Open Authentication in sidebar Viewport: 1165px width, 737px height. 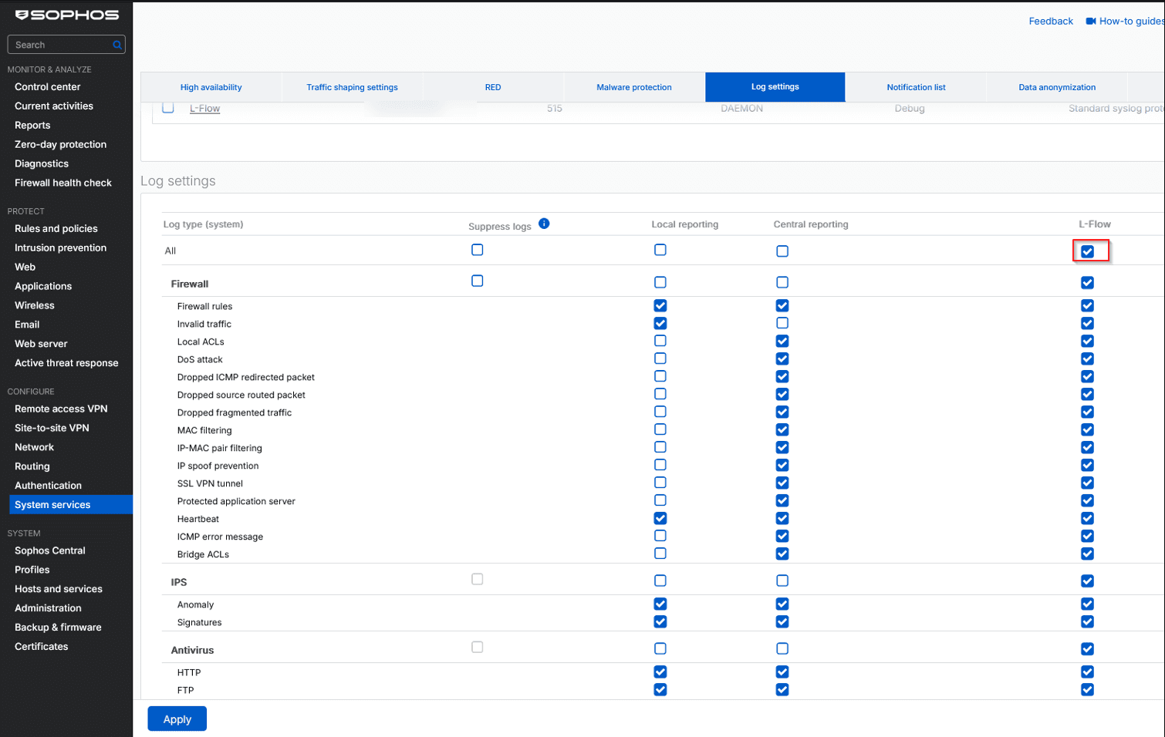click(48, 486)
